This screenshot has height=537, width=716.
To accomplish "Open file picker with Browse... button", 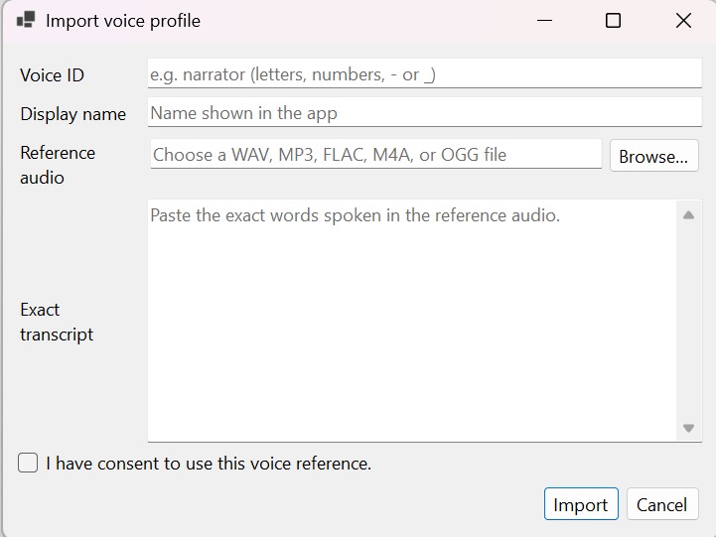I will pyautogui.click(x=653, y=156).
